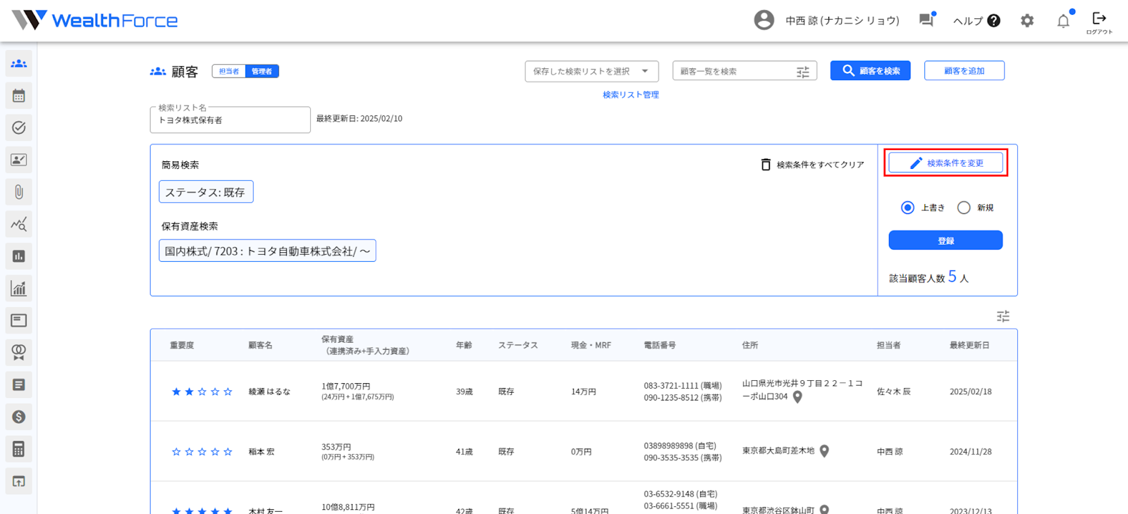1128x514 pixels.
Task: Open the upload window icon in sidebar
Action: pos(19,481)
